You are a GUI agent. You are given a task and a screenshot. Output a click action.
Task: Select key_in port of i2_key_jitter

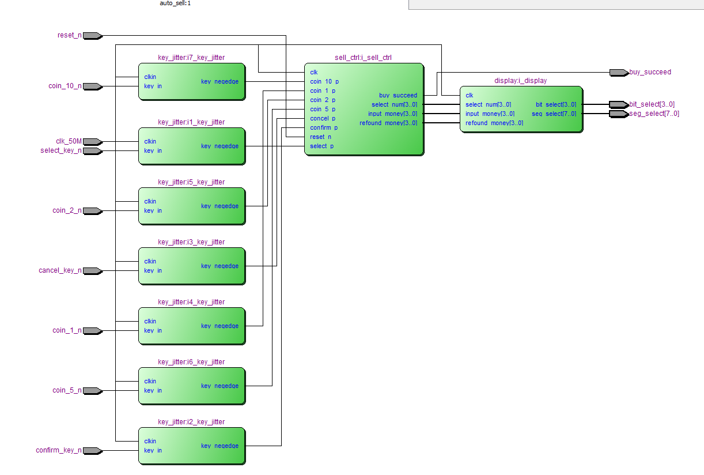coord(153,451)
